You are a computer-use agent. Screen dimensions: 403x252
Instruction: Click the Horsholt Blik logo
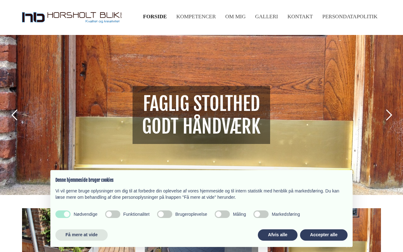pos(72,17)
